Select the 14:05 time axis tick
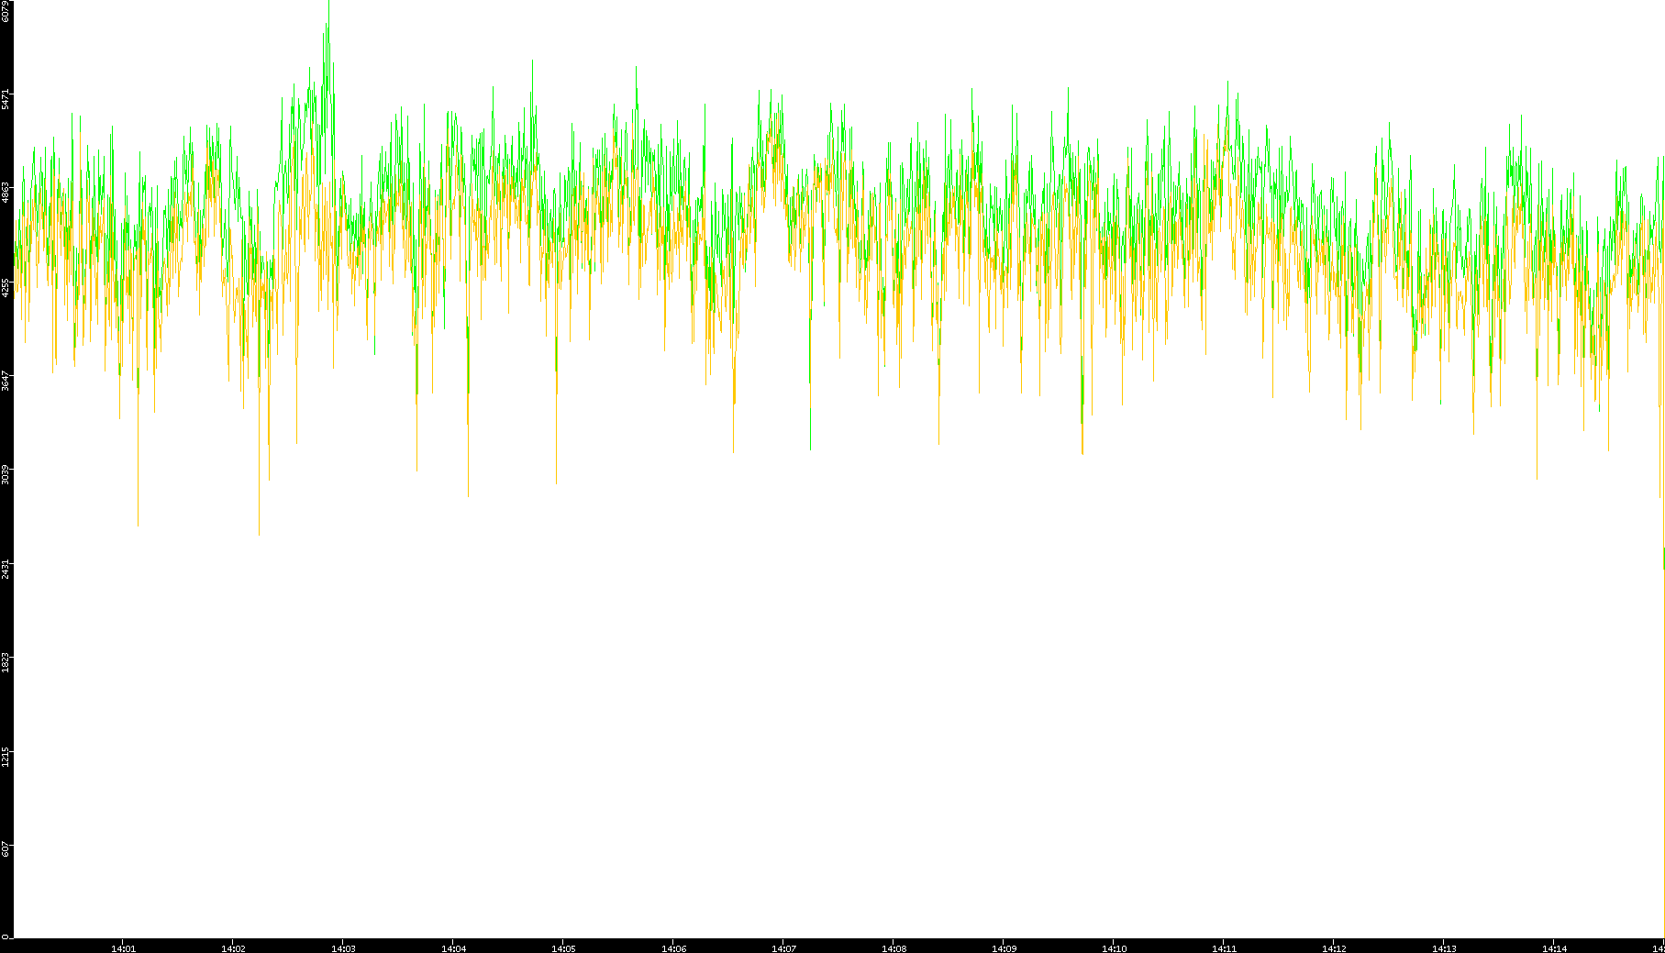The width and height of the screenshot is (1665, 953). 563,947
